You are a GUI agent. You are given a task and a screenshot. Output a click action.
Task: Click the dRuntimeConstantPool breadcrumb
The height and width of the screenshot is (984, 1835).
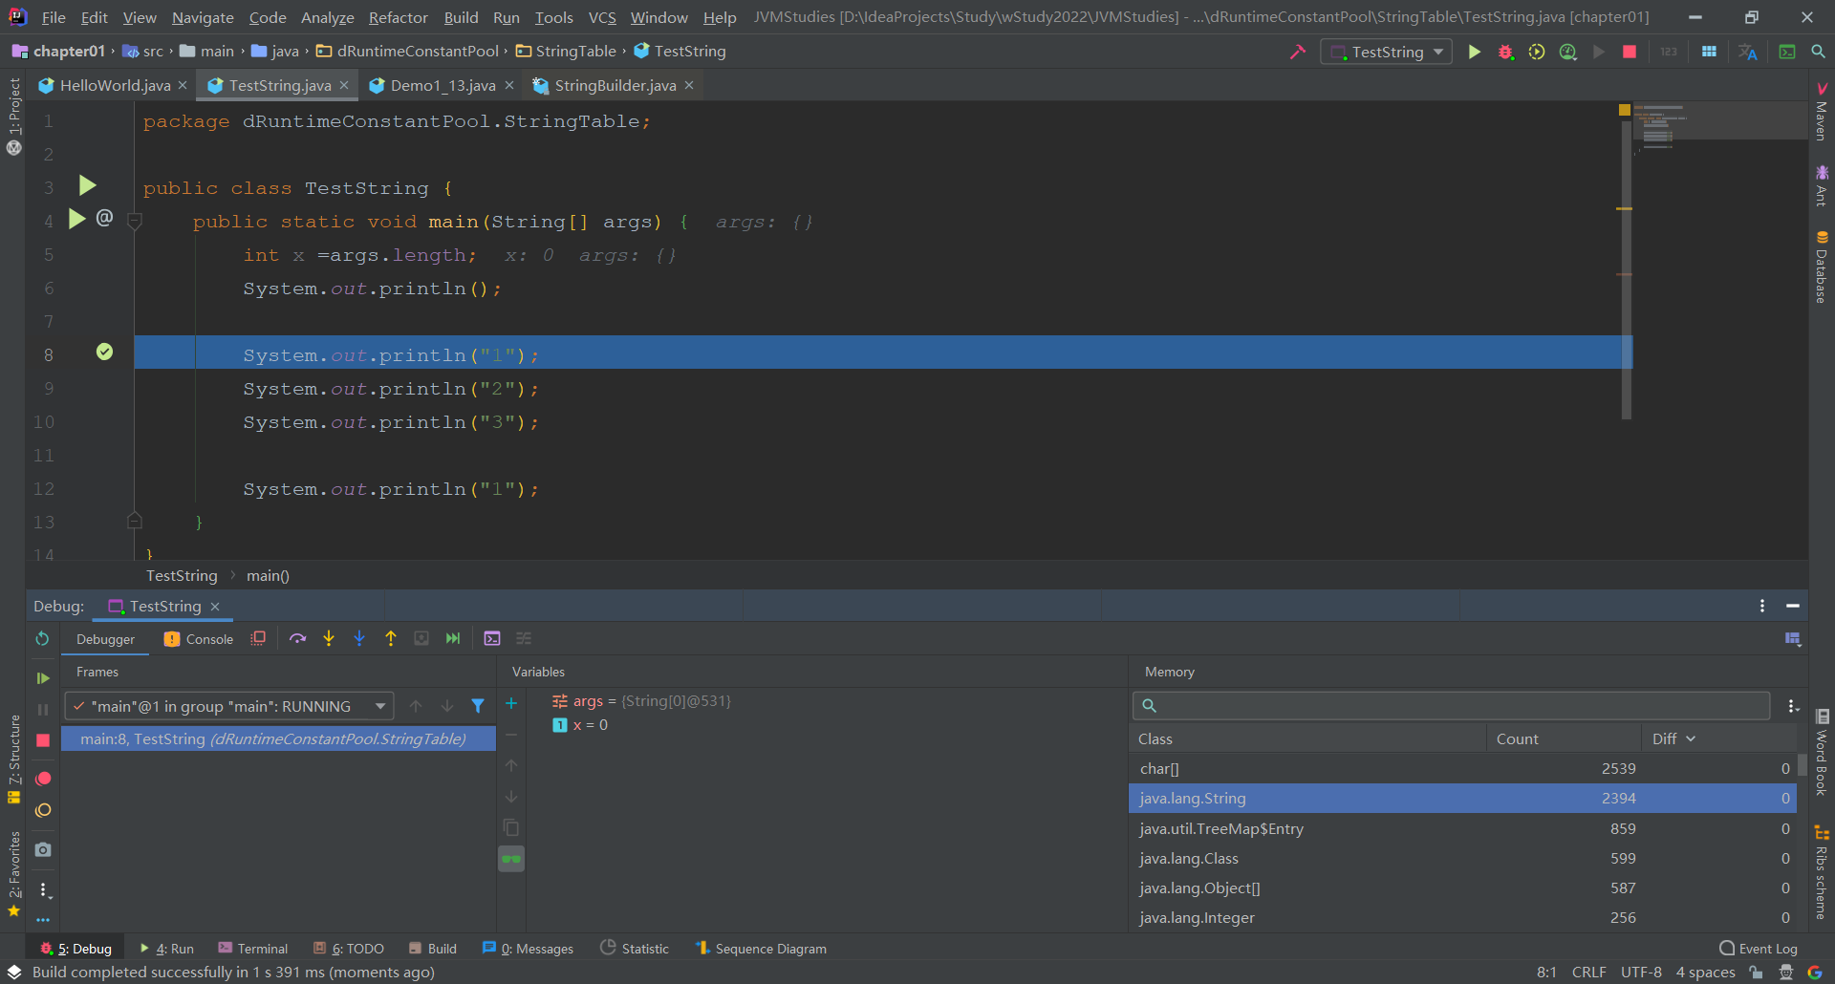pyautogui.click(x=409, y=52)
